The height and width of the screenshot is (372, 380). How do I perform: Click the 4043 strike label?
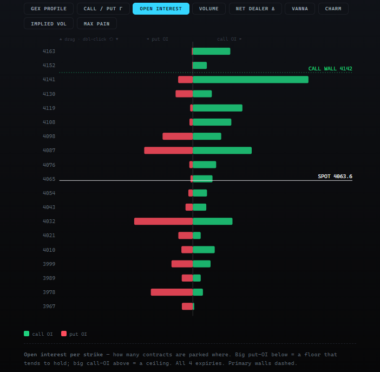coord(49,207)
